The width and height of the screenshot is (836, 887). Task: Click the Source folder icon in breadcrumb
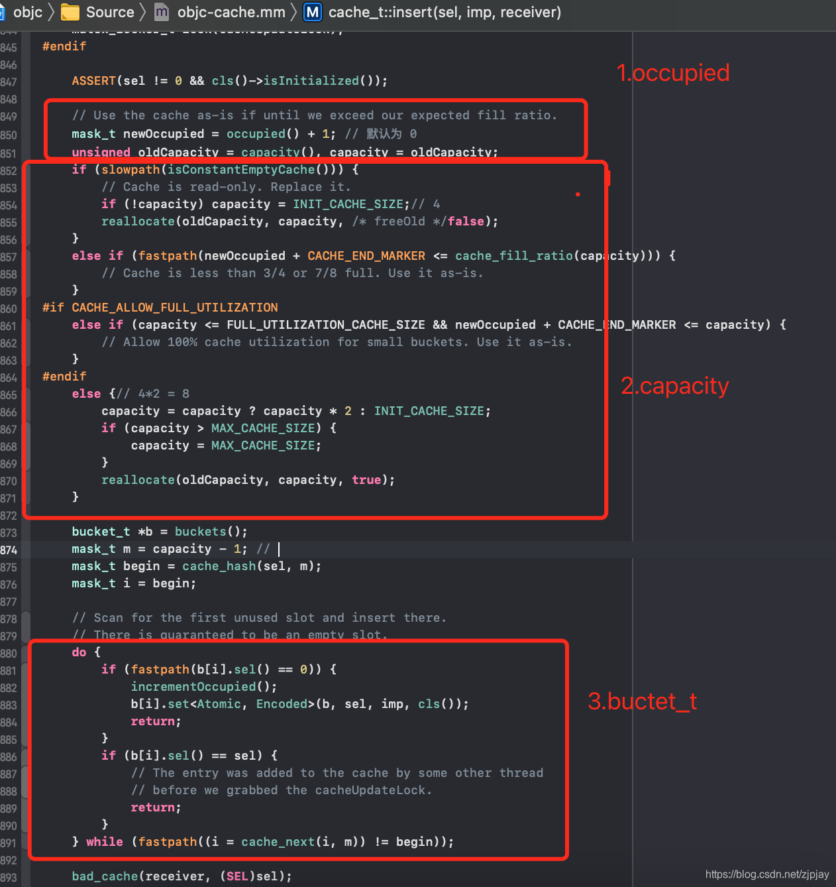(70, 12)
